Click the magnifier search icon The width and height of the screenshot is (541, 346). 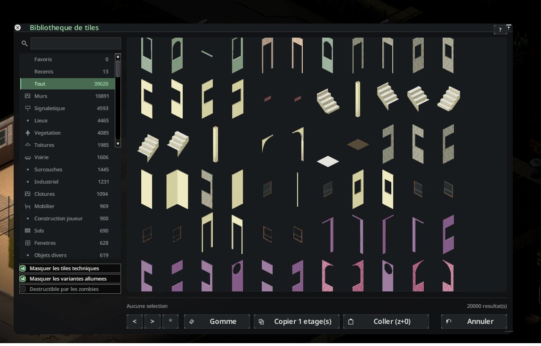[x=24, y=43]
